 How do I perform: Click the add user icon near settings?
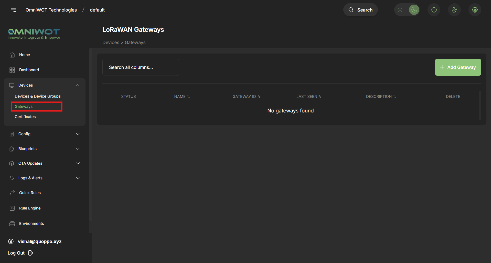click(454, 10)
